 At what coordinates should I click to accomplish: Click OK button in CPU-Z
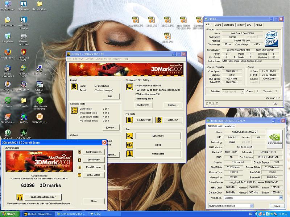coord(275,104)
